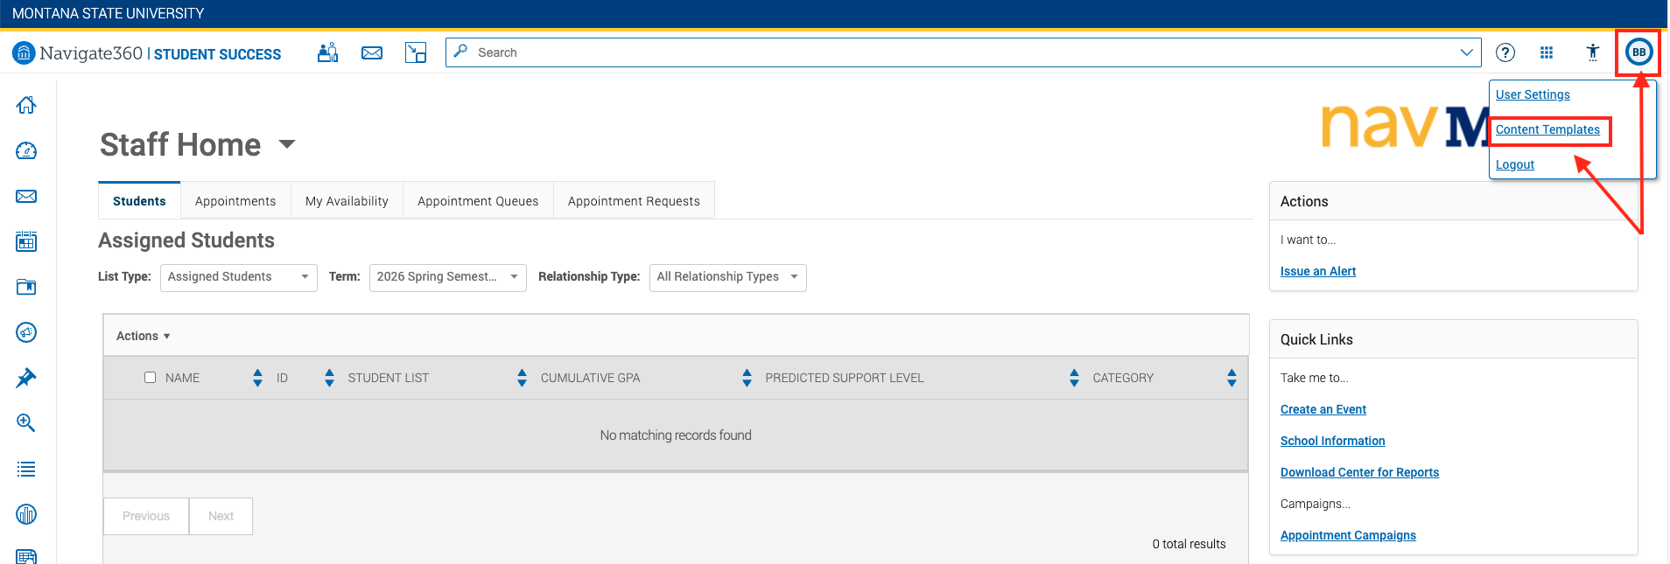Open the Home icon in sidebar

tap(26, 105)
